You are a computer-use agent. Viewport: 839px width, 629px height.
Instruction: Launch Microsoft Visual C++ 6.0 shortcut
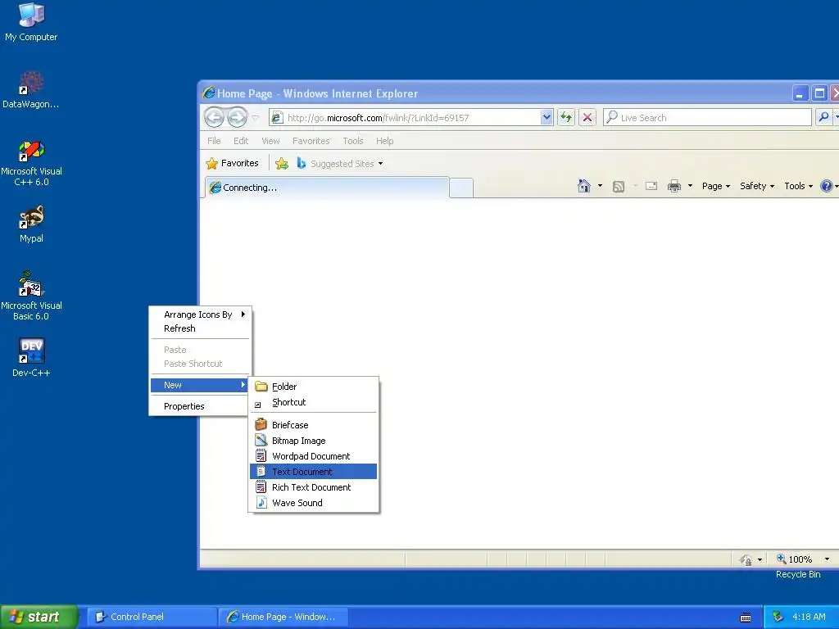[x=31, y=163]
